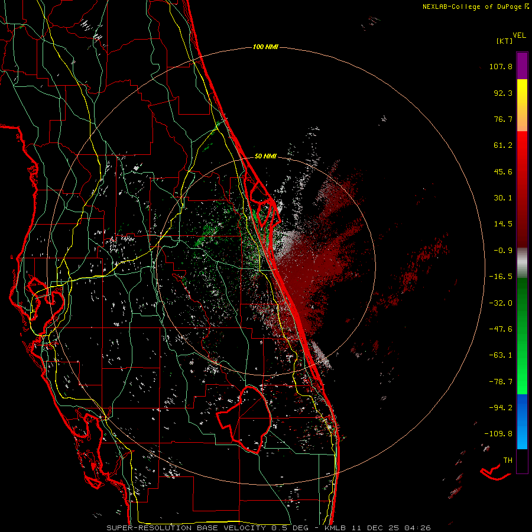Click the KMLB 11 DEC 25 04:26 timestamp
This screenshot has height=532, width=532.
378,528
